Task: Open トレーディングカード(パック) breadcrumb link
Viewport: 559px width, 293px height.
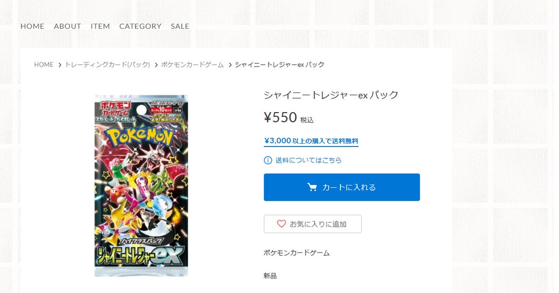Action: tap(108, 65)
